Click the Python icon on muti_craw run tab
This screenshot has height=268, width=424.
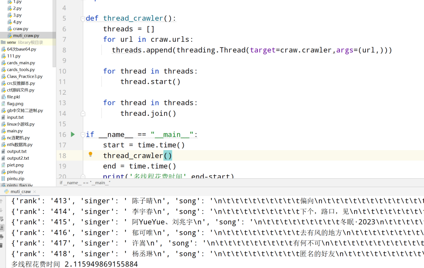click(x=6, y=191)
